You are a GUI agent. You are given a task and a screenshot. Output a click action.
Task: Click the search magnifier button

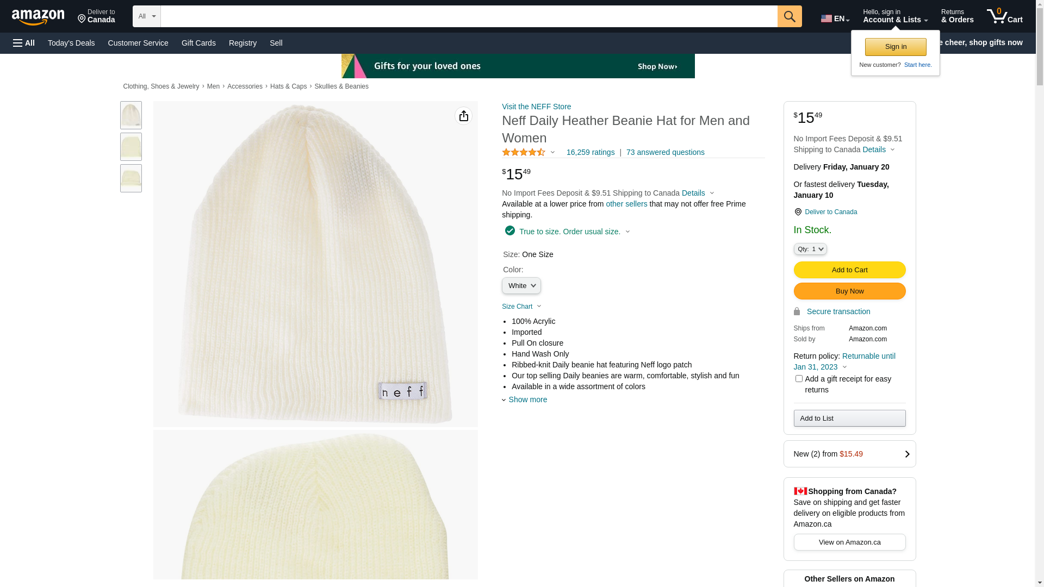790,16
